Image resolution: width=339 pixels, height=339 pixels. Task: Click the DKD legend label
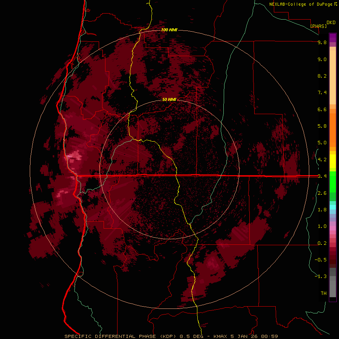[x=331, y=23]
